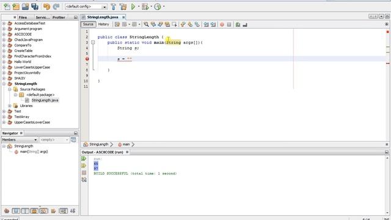The height and width of the screenshot is (220, 391).
Task: Select main(String[] args) in Navigator
Action: coord(34,152)
